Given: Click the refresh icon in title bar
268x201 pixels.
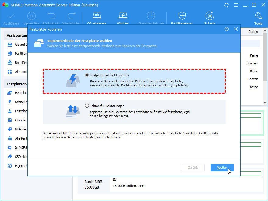Looking at the screenshot, I should pyautogui.click(x=227, y=5).
